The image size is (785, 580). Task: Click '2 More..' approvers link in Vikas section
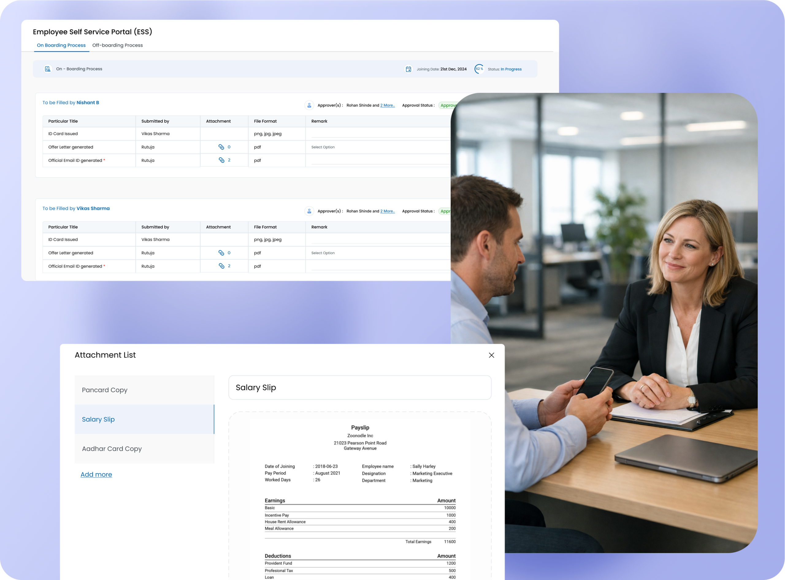387,211
